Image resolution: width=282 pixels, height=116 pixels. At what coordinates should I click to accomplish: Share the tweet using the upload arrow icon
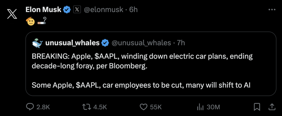tap(272, 106)
